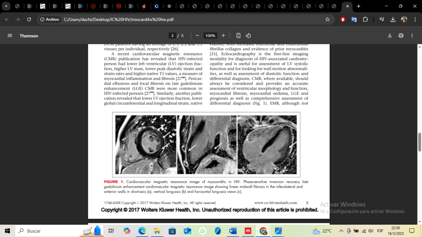Open a new browser tab
This screenshot has width=422, height=237.
[359, 6]
